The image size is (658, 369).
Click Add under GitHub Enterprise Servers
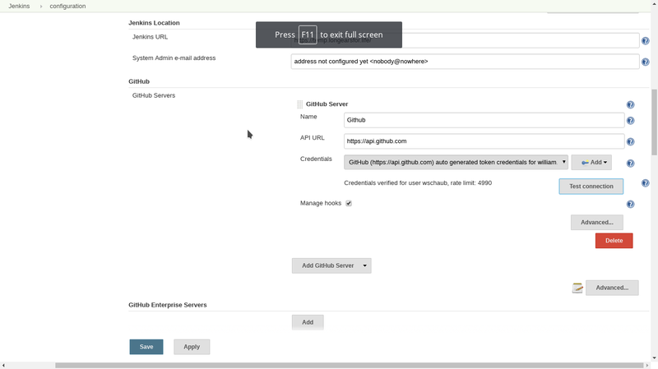[308, 322]
